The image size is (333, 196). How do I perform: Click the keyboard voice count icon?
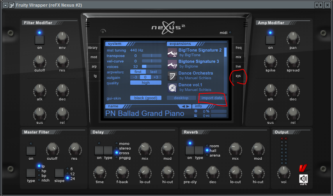196,116
